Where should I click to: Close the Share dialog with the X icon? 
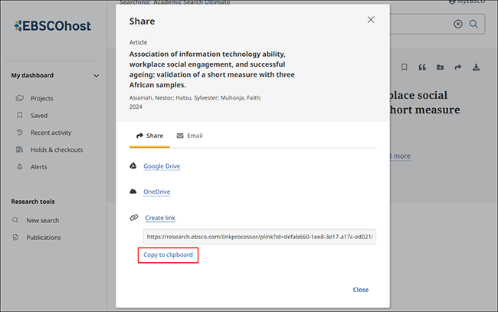pos(371,20)
